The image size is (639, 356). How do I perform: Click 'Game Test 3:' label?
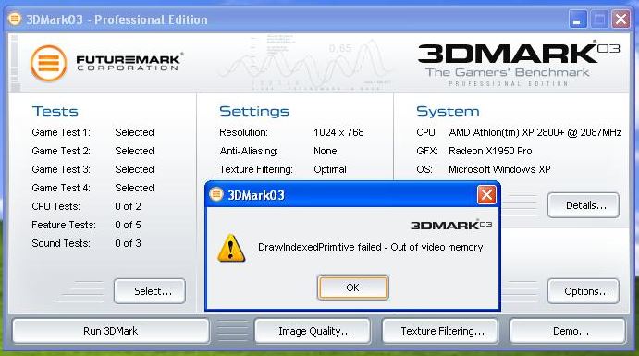pyautogui.click(x=61, y=169)
